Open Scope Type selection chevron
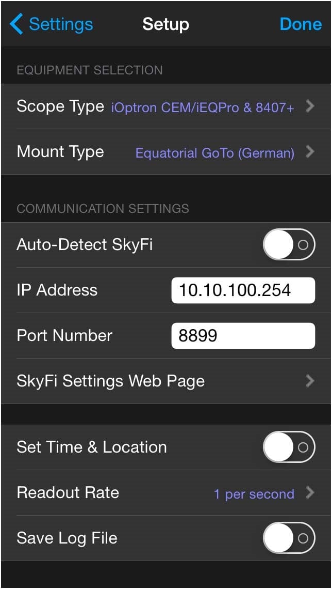The width and height of the screenshot is (332, 589). point(310,106)
